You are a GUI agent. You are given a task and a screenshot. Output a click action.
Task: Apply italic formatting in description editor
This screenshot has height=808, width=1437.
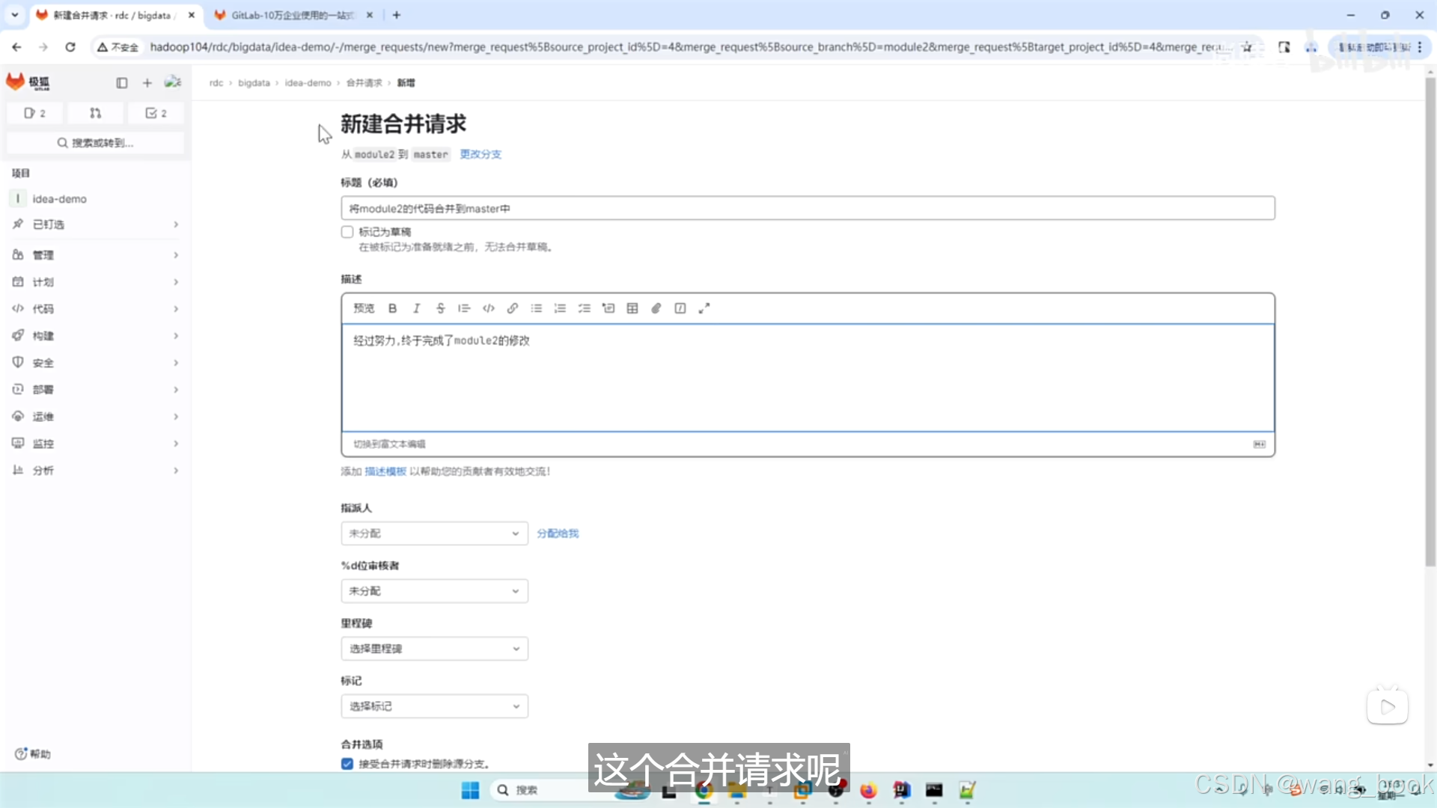(x=416, y=308)
